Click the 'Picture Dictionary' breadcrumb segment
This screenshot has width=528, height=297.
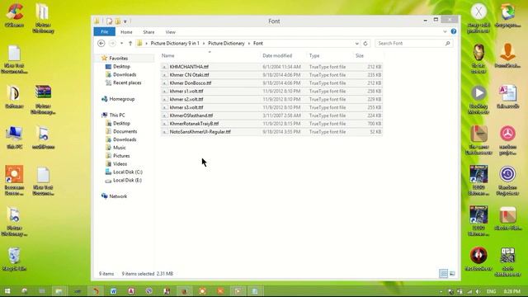click(x=226, y=44)
